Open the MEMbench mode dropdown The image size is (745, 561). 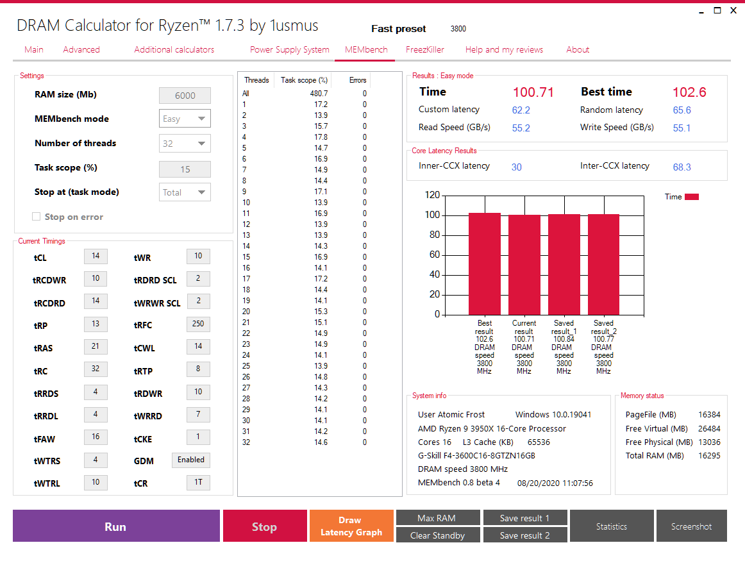[185, 119]
